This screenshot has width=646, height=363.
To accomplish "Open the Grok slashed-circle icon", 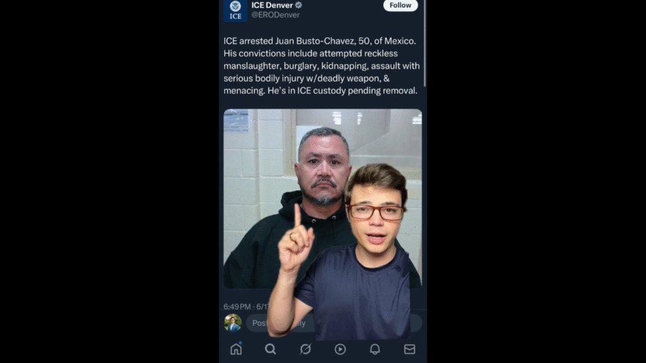I will 305,349.
